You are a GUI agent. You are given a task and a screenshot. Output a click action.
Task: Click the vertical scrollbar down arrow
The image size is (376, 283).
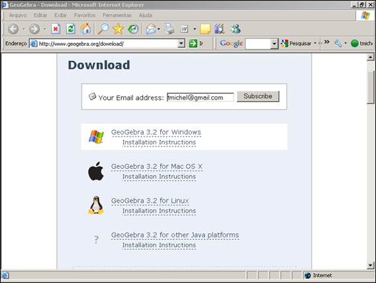tap(371, 266)
